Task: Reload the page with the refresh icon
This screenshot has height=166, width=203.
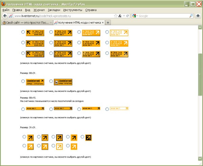Action: point(128,16)
